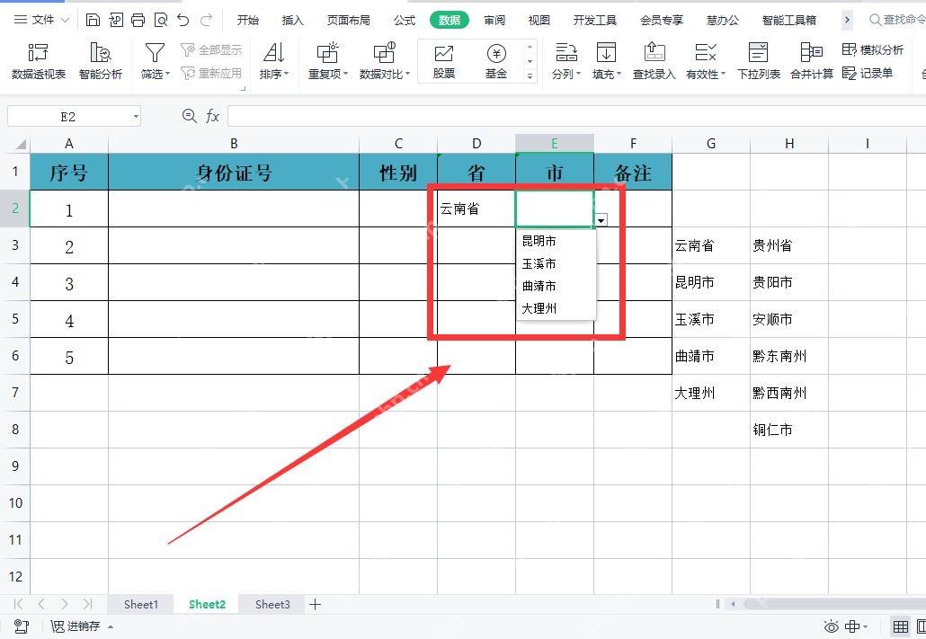Choose 曲靖市 from the dropdown list
926x639 pixels.
pyautogui.click(x=556, y=286)
